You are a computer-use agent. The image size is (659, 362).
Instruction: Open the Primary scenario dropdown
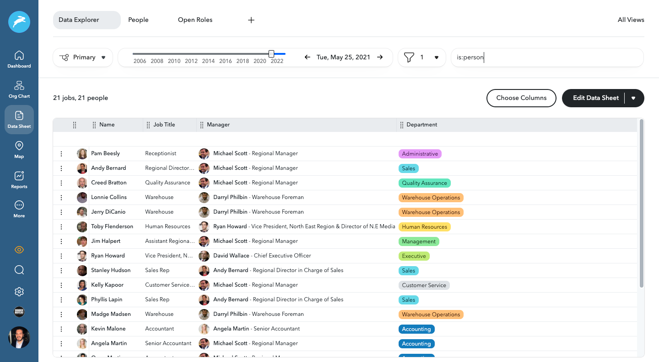[x=83, y=58]
